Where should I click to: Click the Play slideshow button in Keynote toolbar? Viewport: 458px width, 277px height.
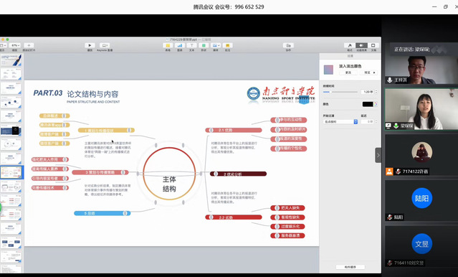pyautogui.click(x=90, y=45)
